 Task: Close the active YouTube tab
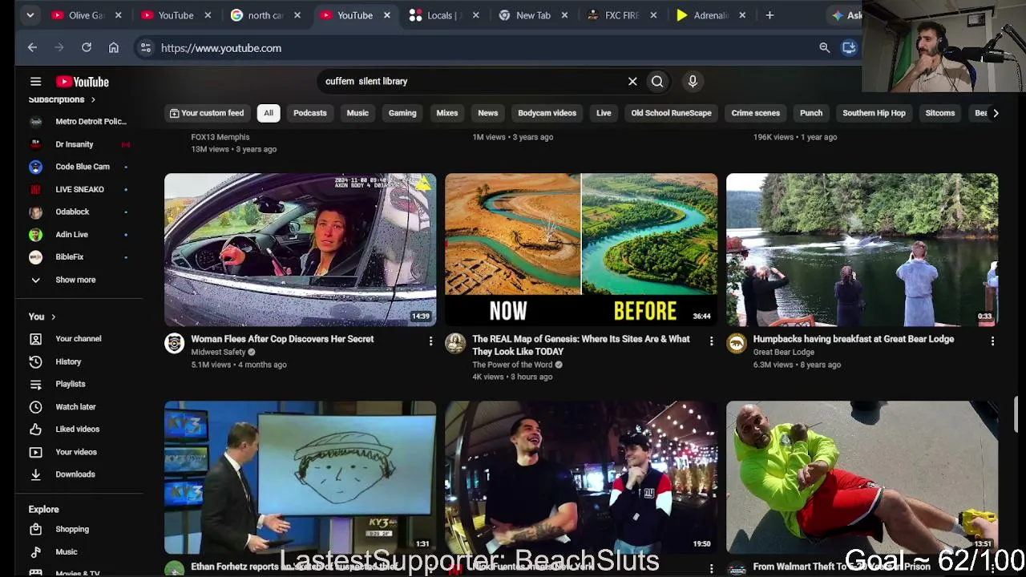(x=386, y=15)
